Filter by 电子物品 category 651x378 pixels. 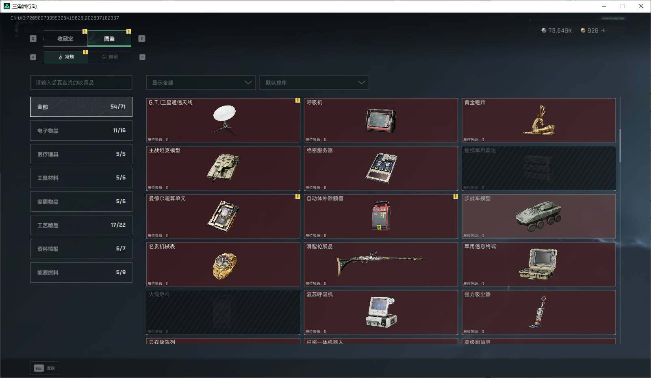pos(81,131)
